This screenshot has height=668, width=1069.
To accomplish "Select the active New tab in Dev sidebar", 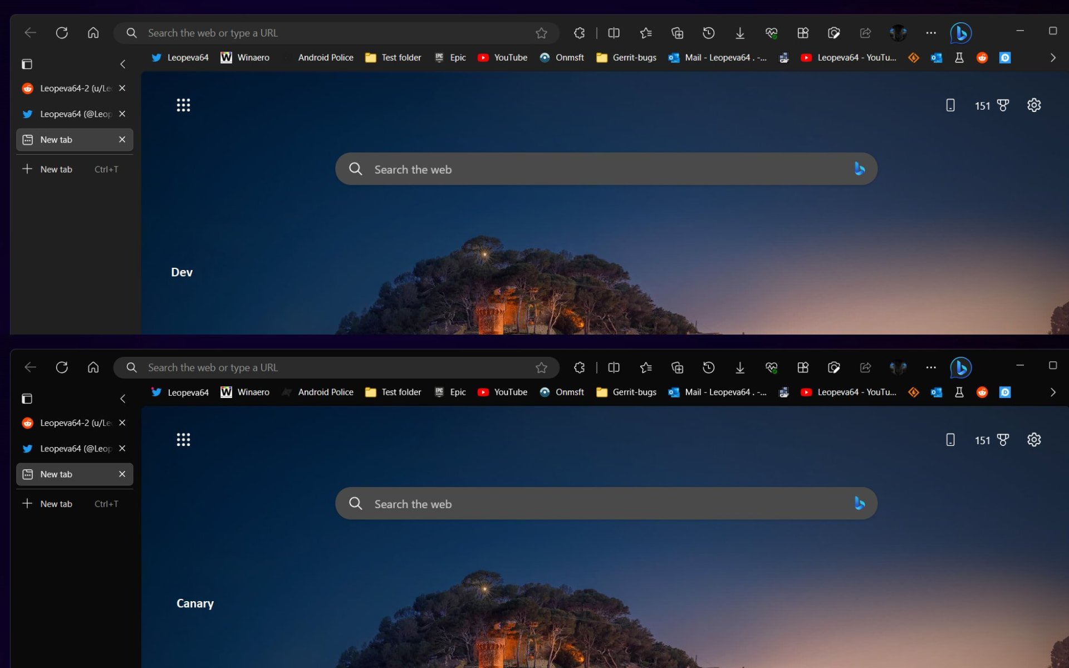I will (75, 140).
